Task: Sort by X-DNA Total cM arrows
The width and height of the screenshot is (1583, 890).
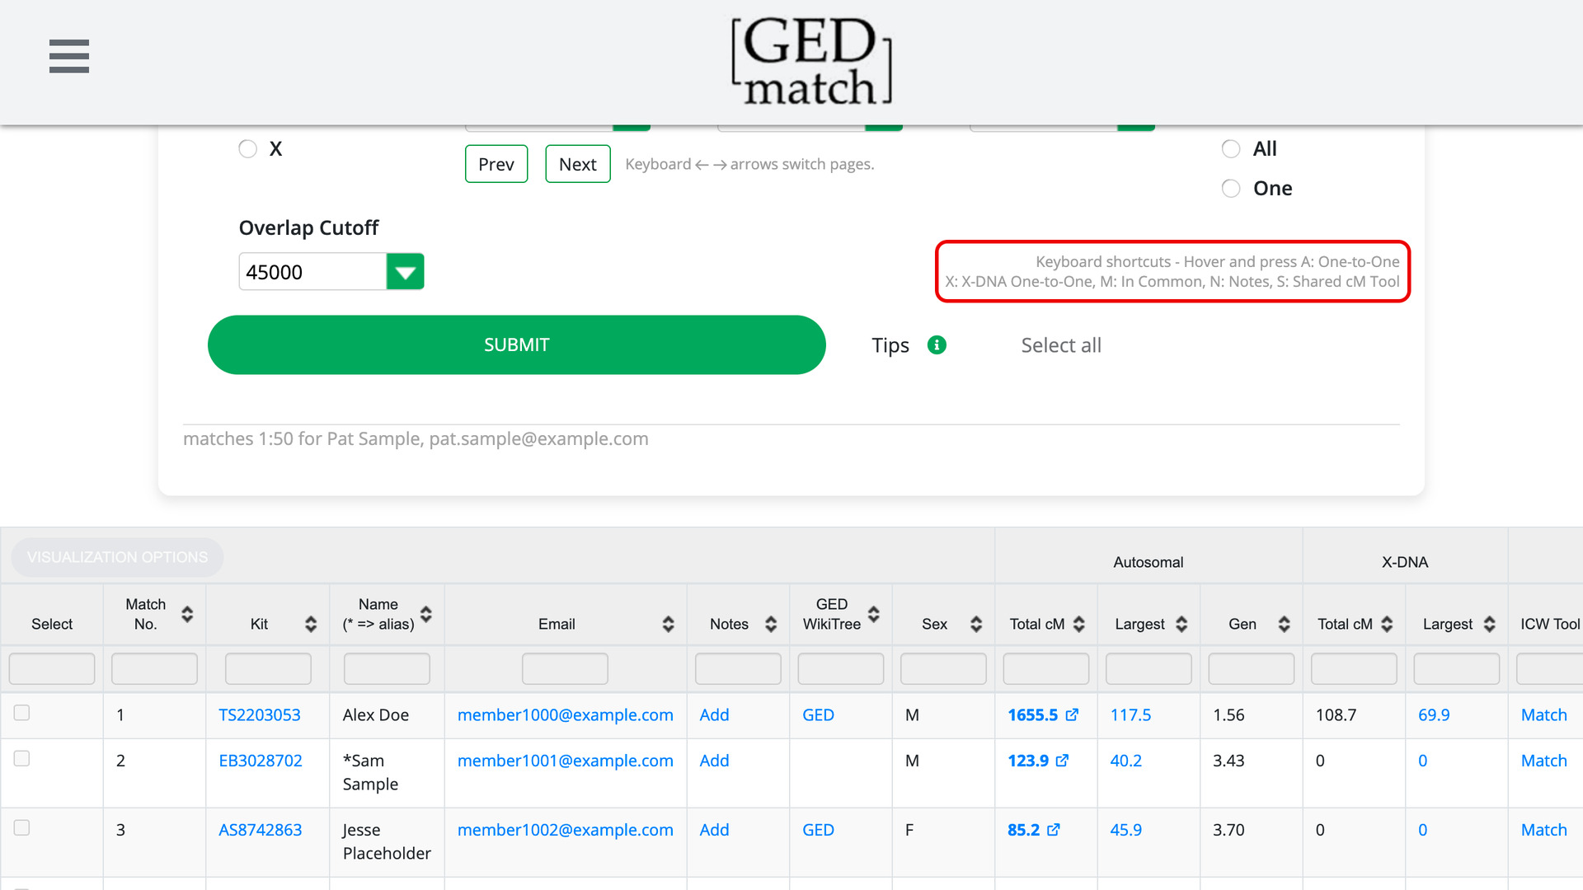Action: coord(1387,624)
